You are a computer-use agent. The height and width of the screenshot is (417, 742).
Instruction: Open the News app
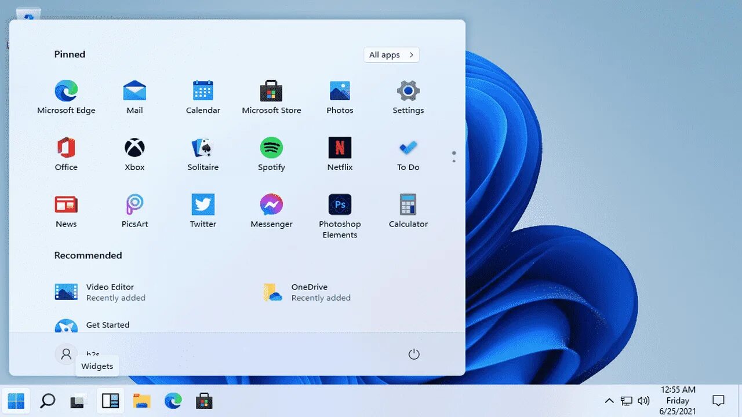click(66, 211)
